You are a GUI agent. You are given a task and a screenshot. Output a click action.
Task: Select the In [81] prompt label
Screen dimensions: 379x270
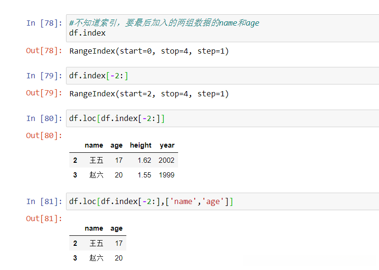point(44,202)
